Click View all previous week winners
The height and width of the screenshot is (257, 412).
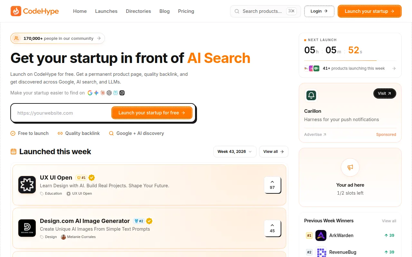(x=389, y=221)
